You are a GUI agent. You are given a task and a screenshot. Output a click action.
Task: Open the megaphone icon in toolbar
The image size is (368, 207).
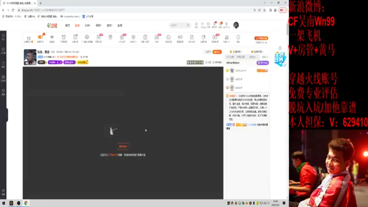click(x=180, y=37)
